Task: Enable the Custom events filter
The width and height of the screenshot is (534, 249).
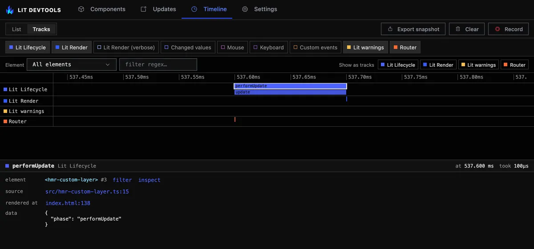Action: pos(316,47)
